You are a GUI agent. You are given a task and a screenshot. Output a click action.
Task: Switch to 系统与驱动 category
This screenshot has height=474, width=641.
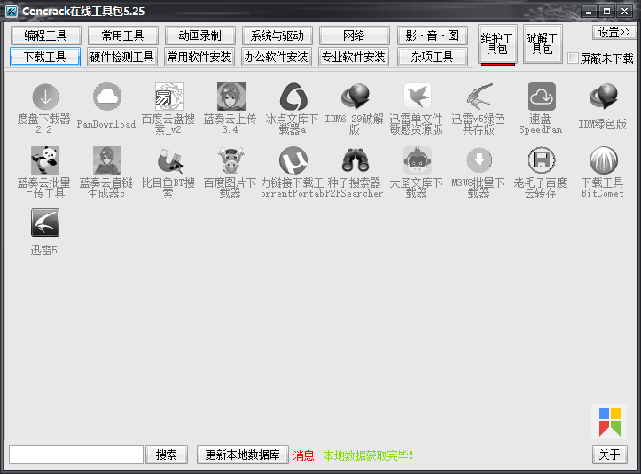(x=278, y=35)
